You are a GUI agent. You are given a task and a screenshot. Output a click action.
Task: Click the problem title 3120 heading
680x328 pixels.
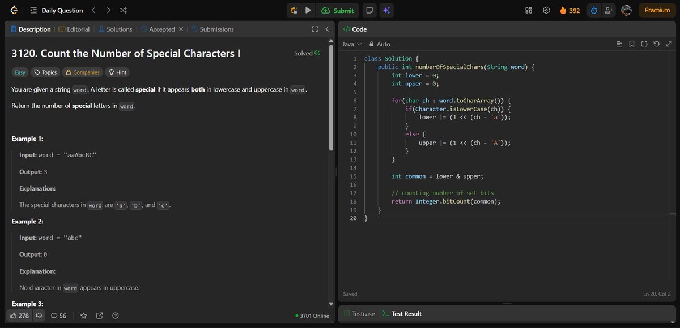click(x=126, y=53)
